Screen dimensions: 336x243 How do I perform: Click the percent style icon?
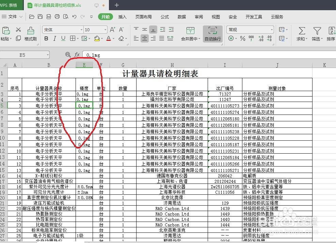[243, 38]
